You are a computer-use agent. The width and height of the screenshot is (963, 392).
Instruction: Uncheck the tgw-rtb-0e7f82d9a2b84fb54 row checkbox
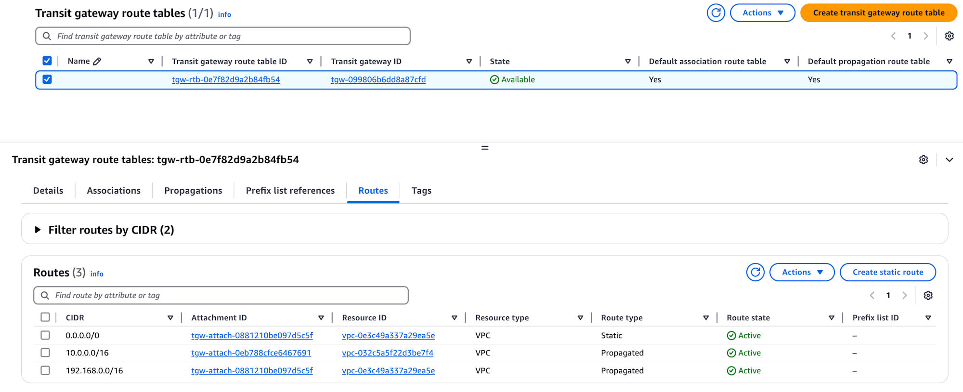[x=47, y=79]
